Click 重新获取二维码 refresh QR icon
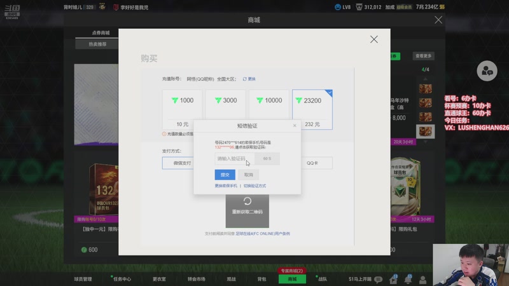Screen dimensions: 509x286 point(248,201)
